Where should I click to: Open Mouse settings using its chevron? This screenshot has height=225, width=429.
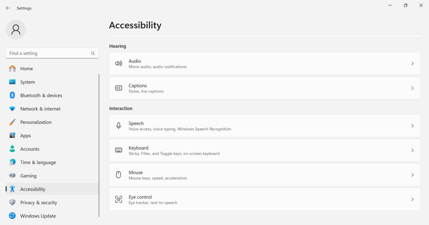(412, 175)
